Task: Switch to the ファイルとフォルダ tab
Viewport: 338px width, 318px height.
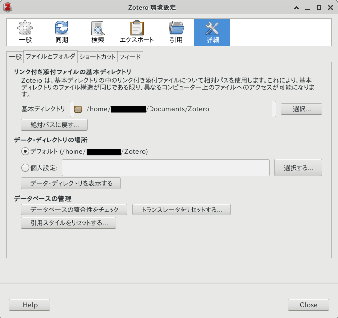Action: pyautogui.click(x=50, y=56)
